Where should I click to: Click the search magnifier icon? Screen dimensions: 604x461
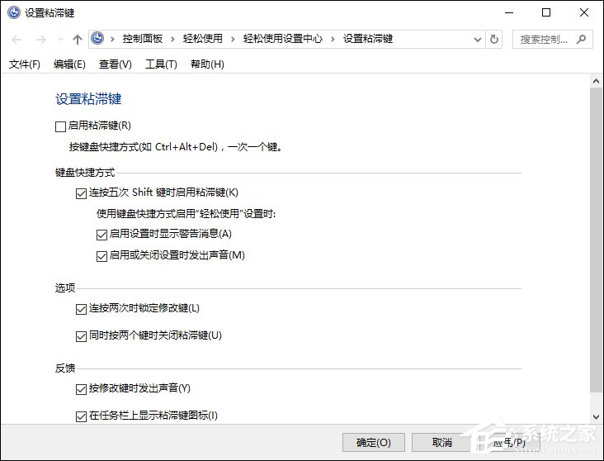click(x=581, y=39)
